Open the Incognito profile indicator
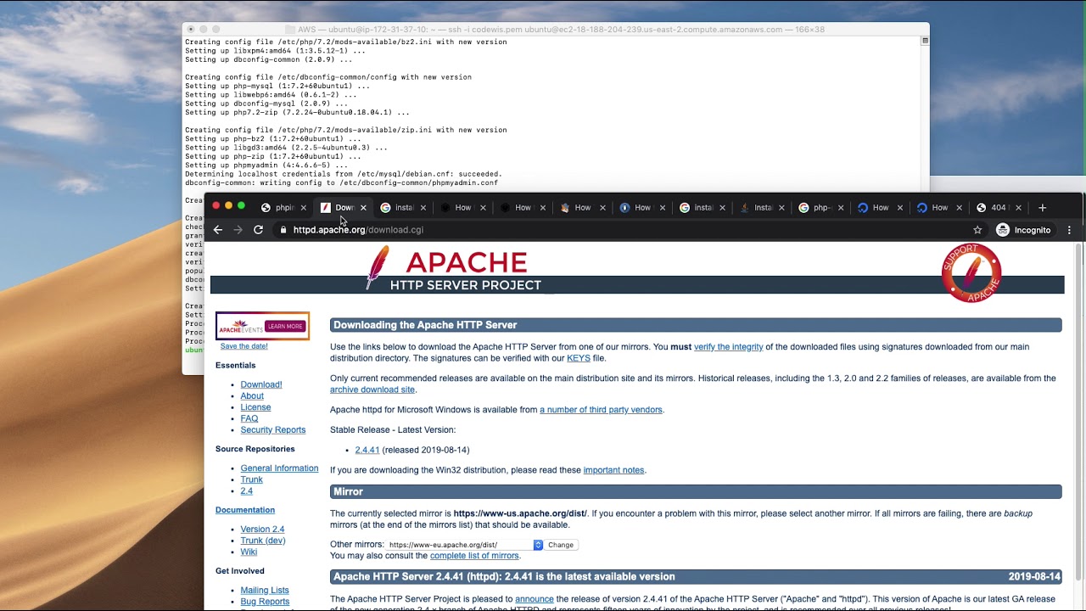This screenshot has height=611, width=1086. pyautogui.click(x=1023, y=230)
